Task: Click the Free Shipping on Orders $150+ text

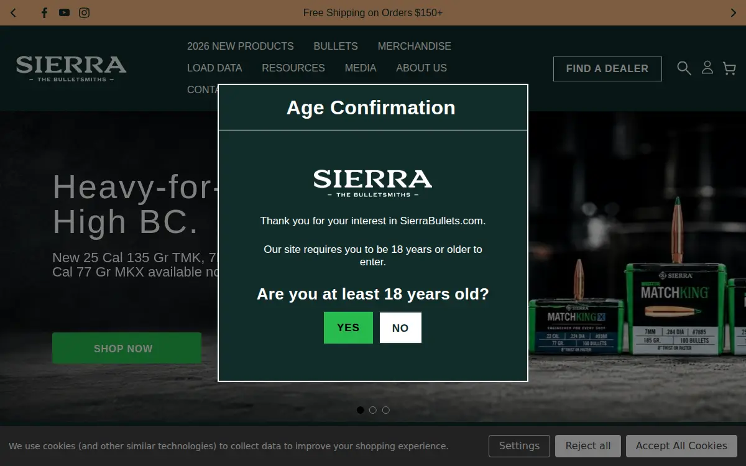Action: click(x=373, y=12)
